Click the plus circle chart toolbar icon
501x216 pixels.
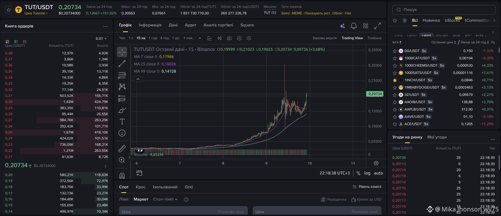pyautogui.click(x=239, y=38)
